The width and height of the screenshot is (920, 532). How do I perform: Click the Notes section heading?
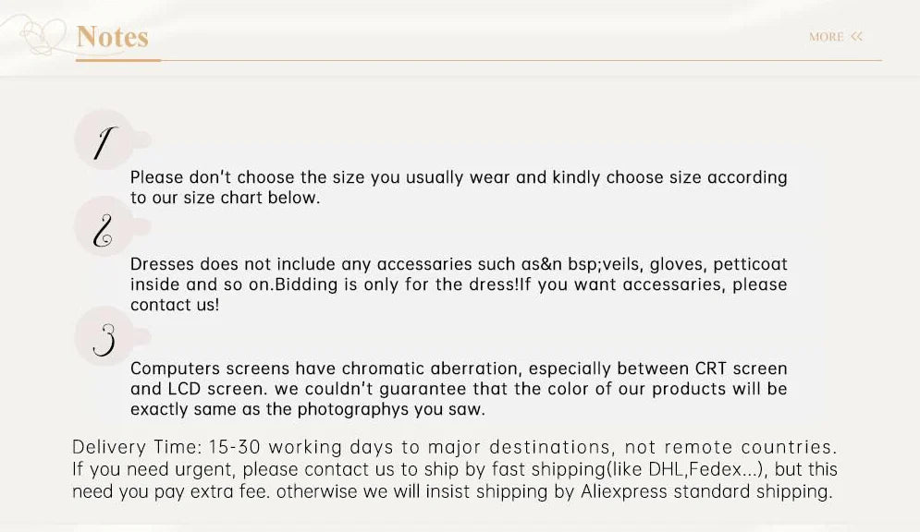(x=112, y=36)
